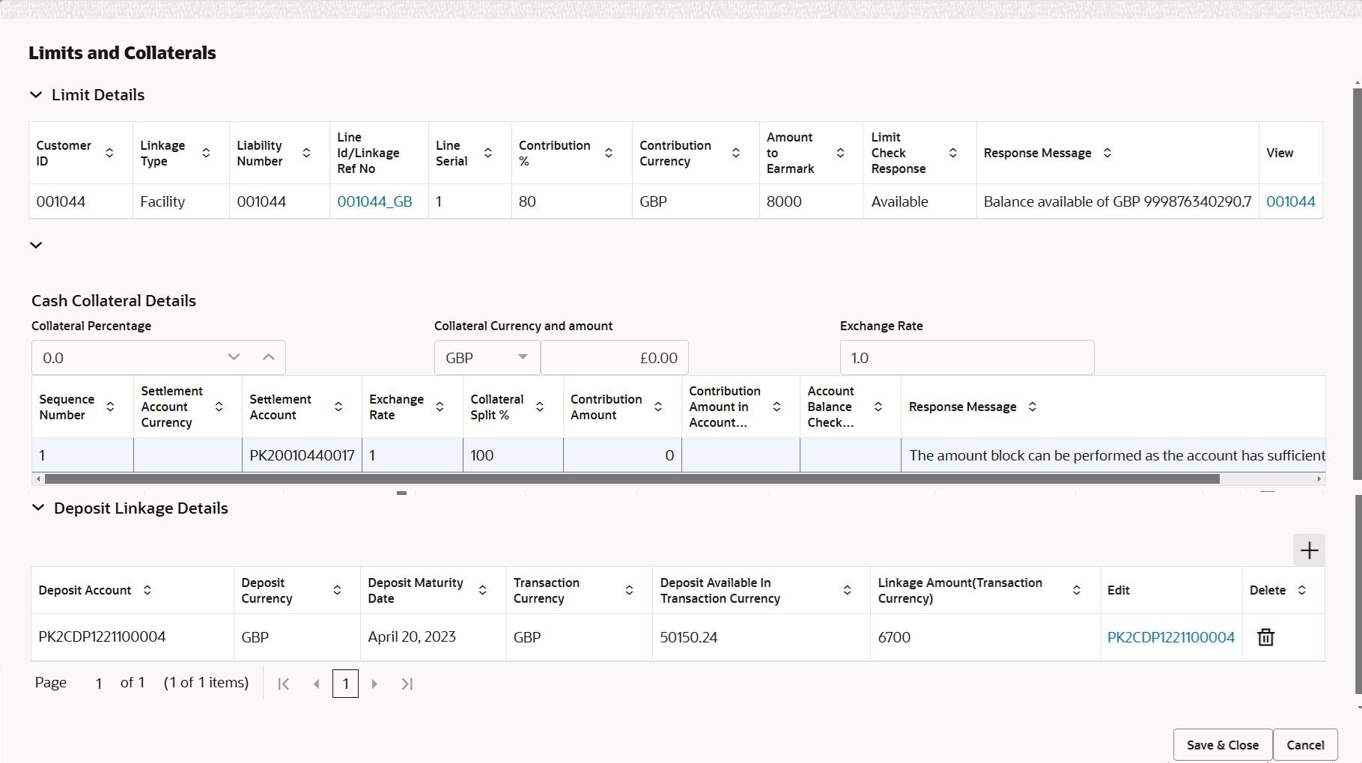Collapse the Deposit Linkage Details section

pyautogui.click(x=38, y=508)
